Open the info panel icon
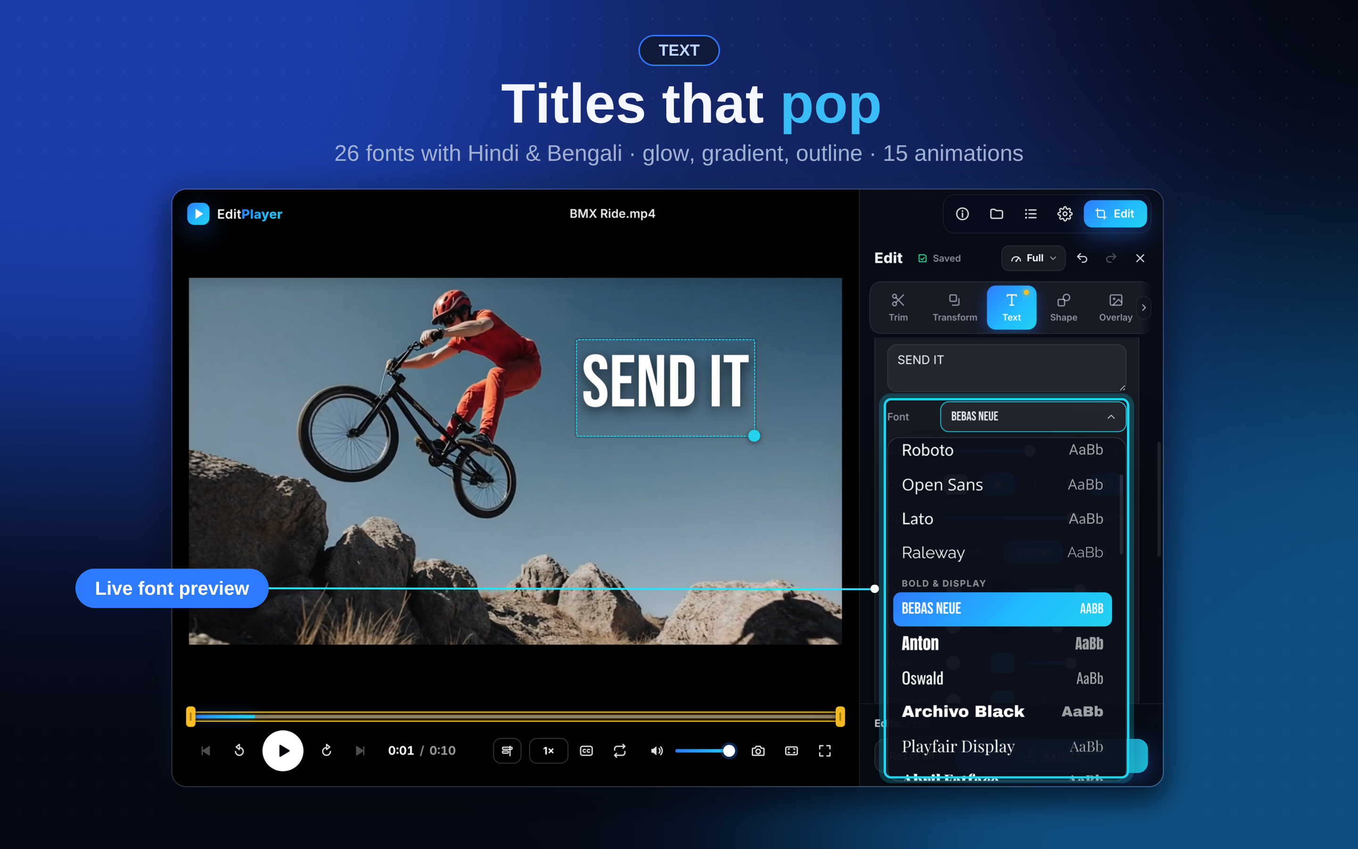Screen dimensions: 1358x849 962,214
